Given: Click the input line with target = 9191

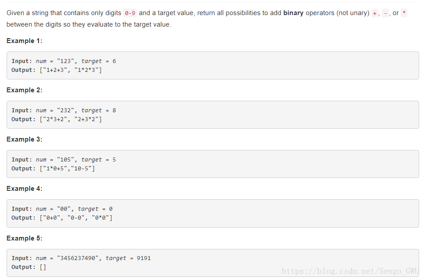Looking at the screenshot, I should 81,258.
